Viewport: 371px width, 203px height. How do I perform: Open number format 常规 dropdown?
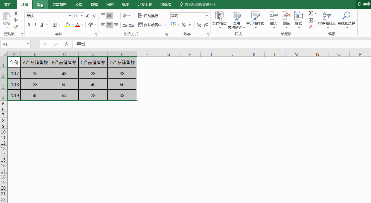tap(207, 16)
